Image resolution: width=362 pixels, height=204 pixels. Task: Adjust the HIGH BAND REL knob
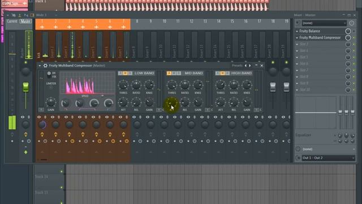pyautogui.click(x=234, y=102)
